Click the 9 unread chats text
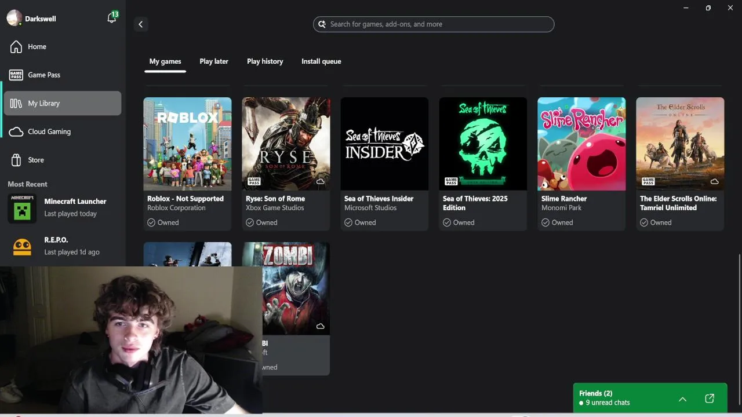This screenshot has height=417, width=742. coord(608,403)
